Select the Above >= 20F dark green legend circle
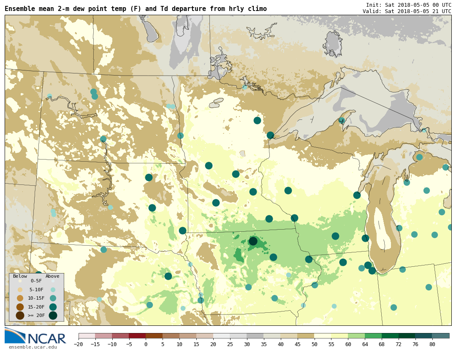 [53, 315]
